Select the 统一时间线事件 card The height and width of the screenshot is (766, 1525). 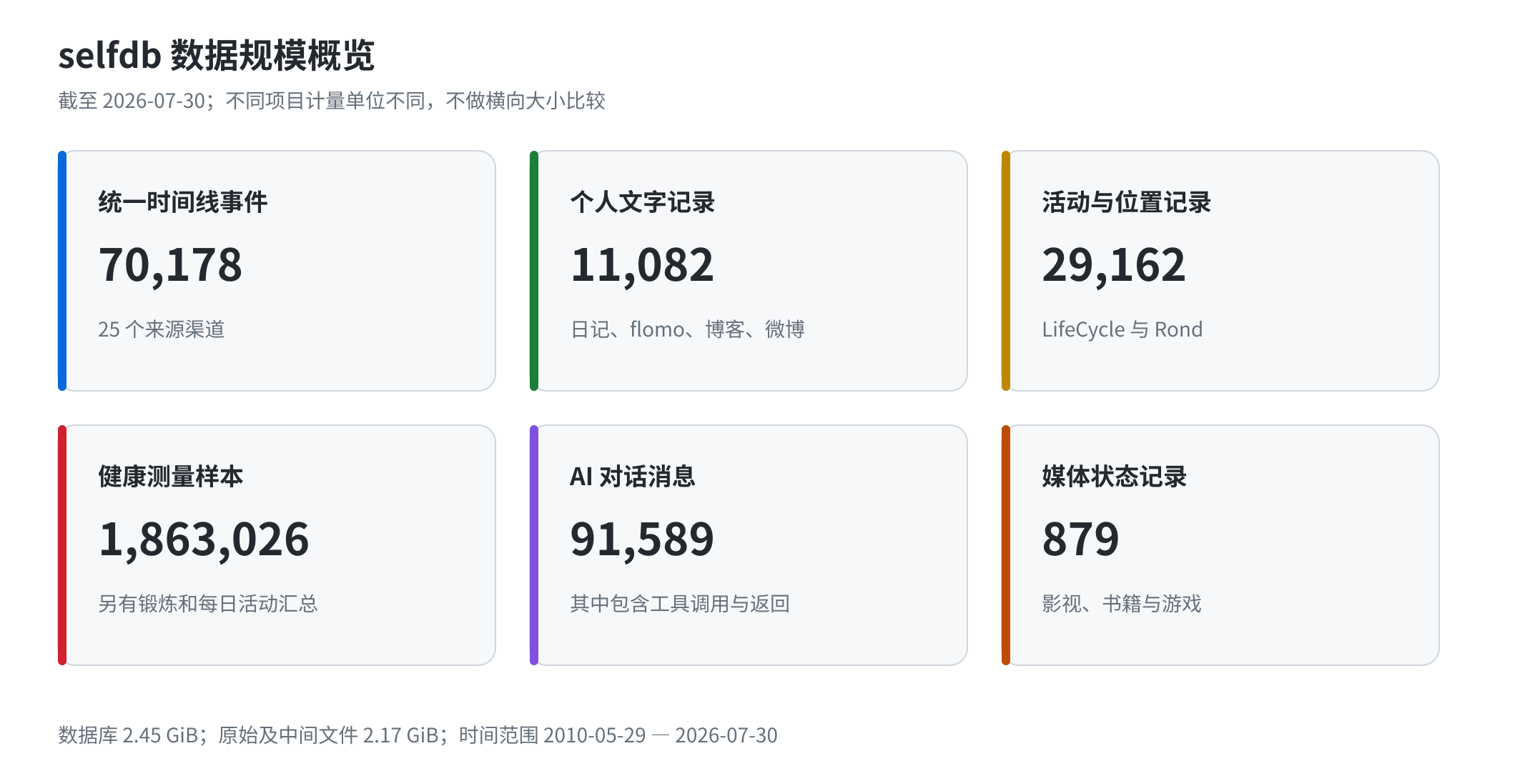277,271
